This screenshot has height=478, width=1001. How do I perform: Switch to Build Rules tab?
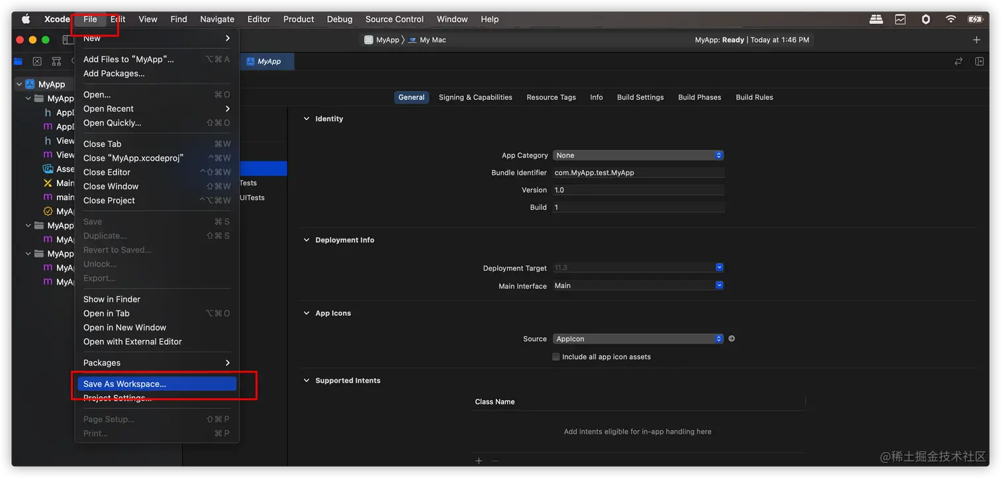[x=755, y=97]
